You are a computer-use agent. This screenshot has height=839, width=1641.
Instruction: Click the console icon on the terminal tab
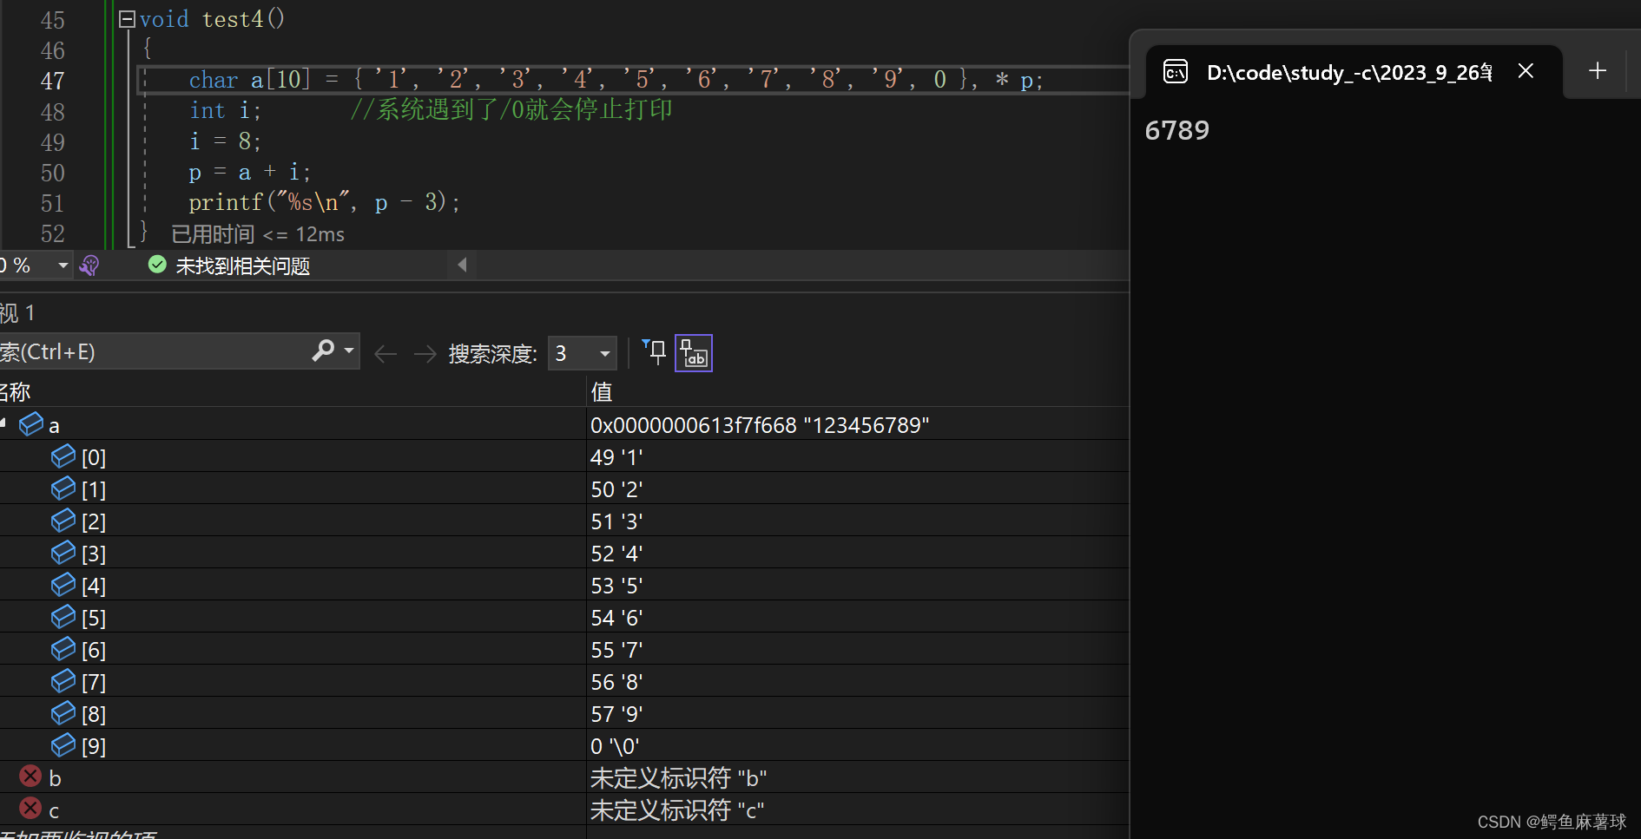pos(1176,71)
